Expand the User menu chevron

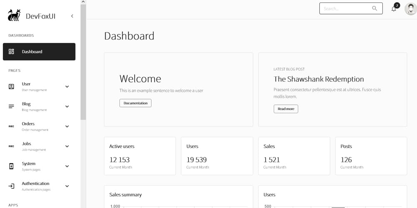(67, 87)
